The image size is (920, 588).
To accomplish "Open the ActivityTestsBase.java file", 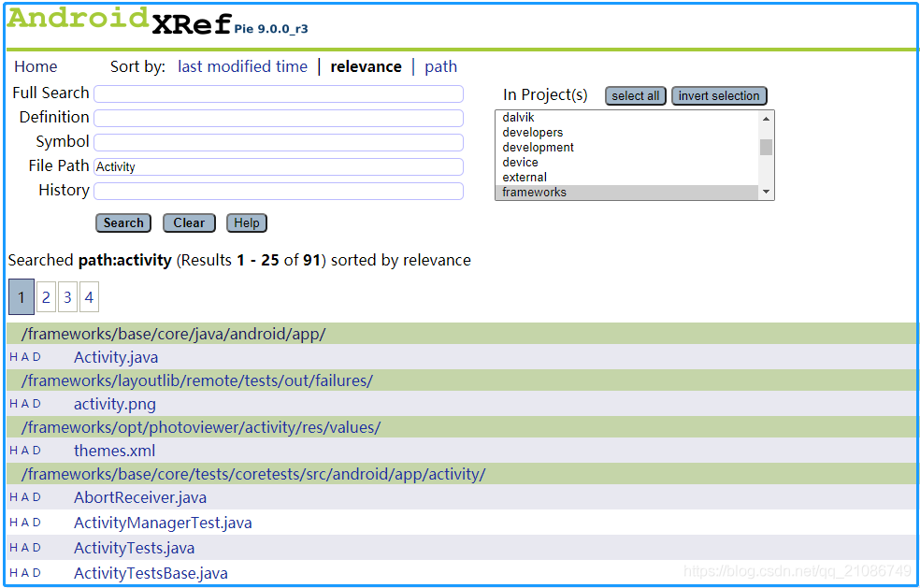I will click(151, 573).
